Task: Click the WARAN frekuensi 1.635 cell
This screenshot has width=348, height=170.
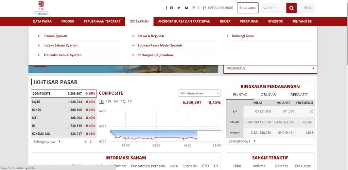Action: click(305, 133)
